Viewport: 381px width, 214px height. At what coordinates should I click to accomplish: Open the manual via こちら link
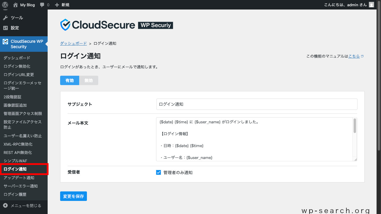click(354, 56)
